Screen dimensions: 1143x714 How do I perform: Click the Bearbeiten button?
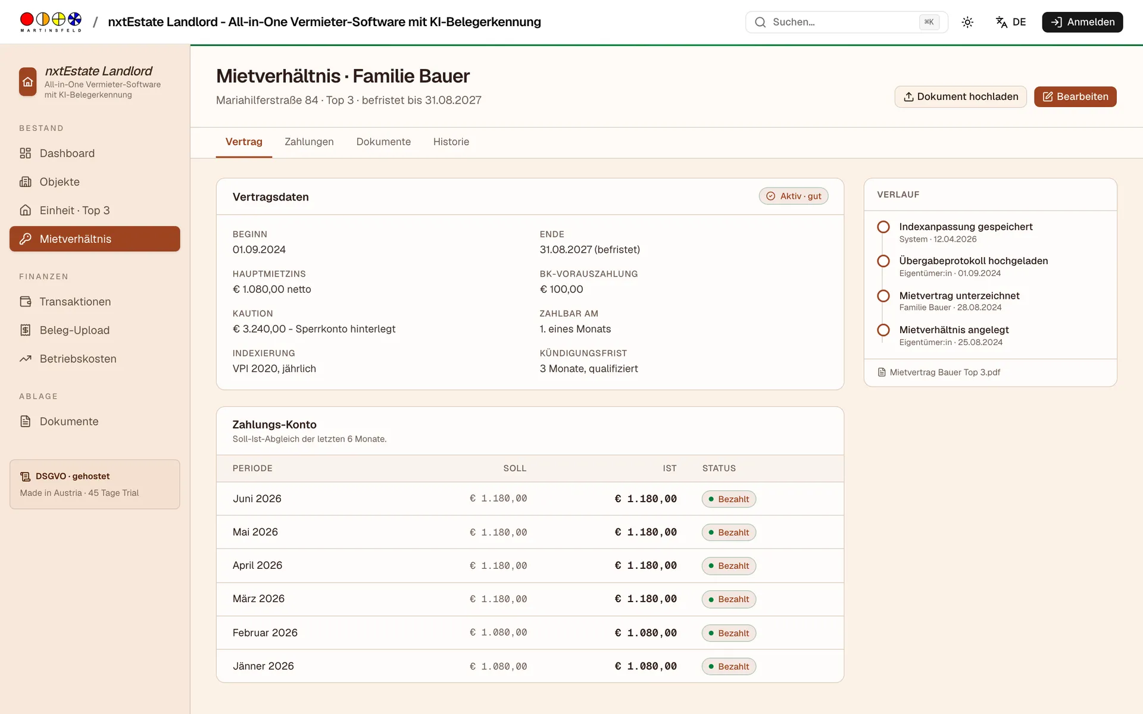pos(1075,97)
